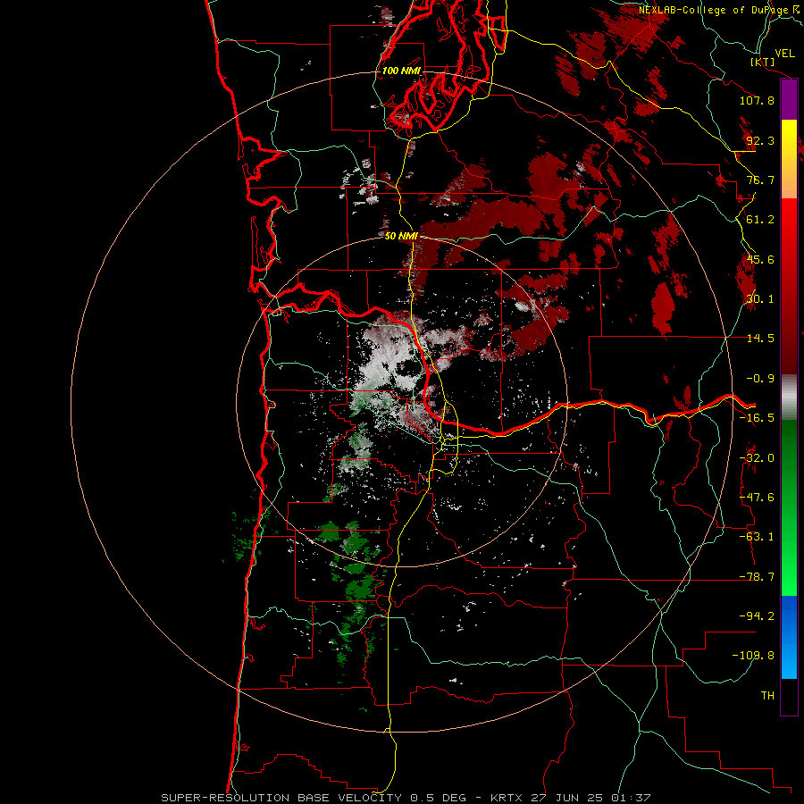Click the -47.6 legend value
The width and height of the screenshot is (804, 804).
(757, 498)
